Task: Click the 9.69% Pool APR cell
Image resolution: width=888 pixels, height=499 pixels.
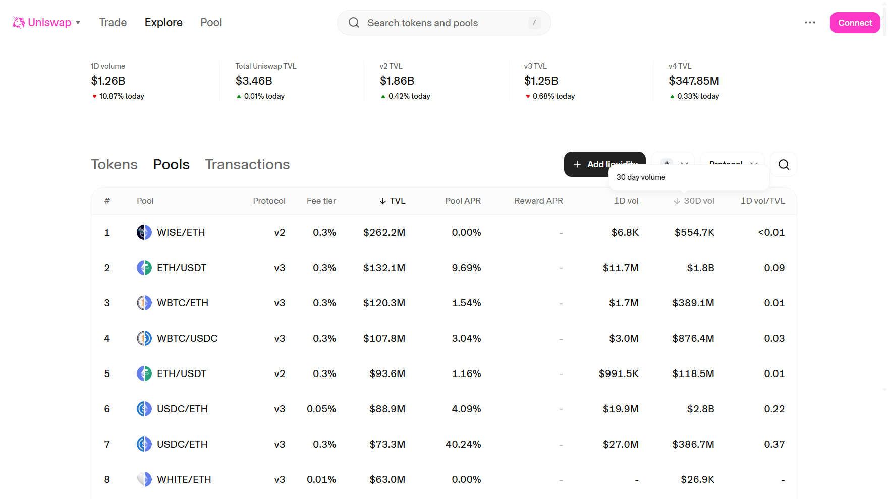Action: [x=466, y=268]
